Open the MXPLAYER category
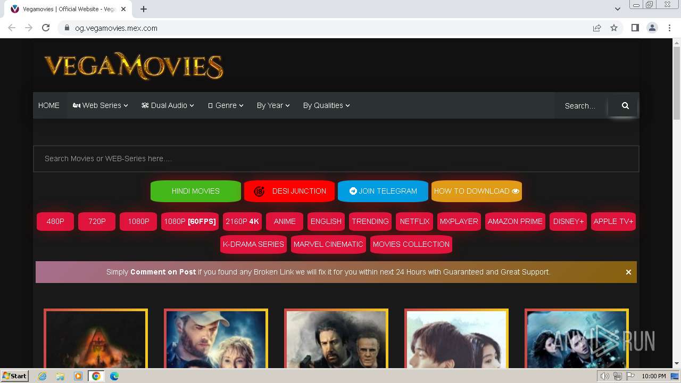The height and width of the screenshot is (383, 681). tap(459, 221)
